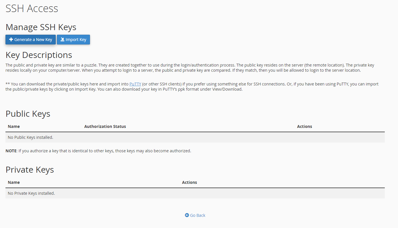Click the NOTE text about identical keys
The image size is (398, 228).
point(98,151)
